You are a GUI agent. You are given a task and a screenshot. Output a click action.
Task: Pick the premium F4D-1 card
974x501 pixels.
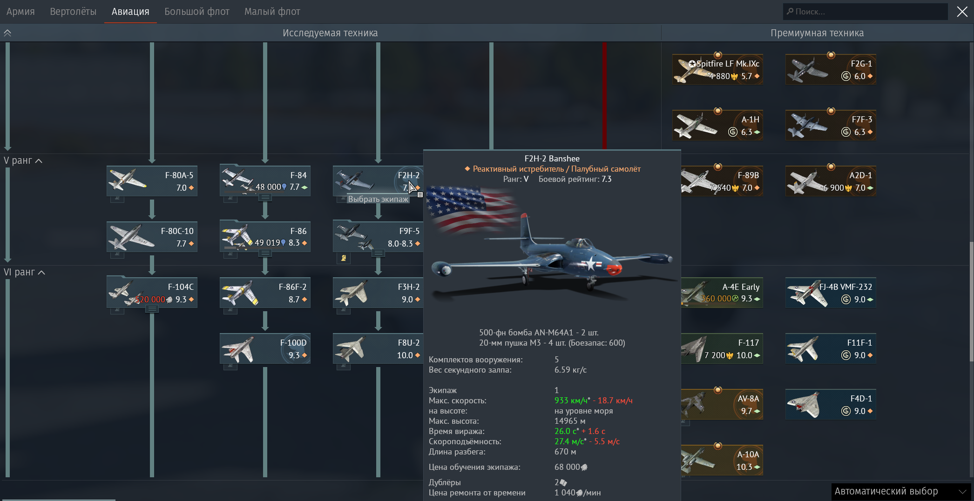[x=831, y=404]
